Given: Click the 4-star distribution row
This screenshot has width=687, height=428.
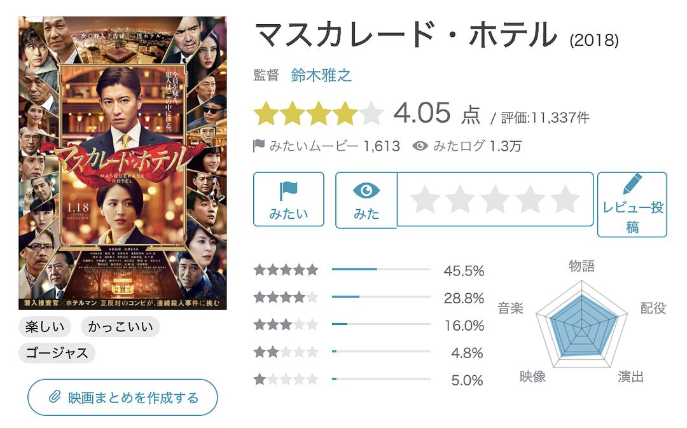Looking at the screenshot, I should [369, 297].
